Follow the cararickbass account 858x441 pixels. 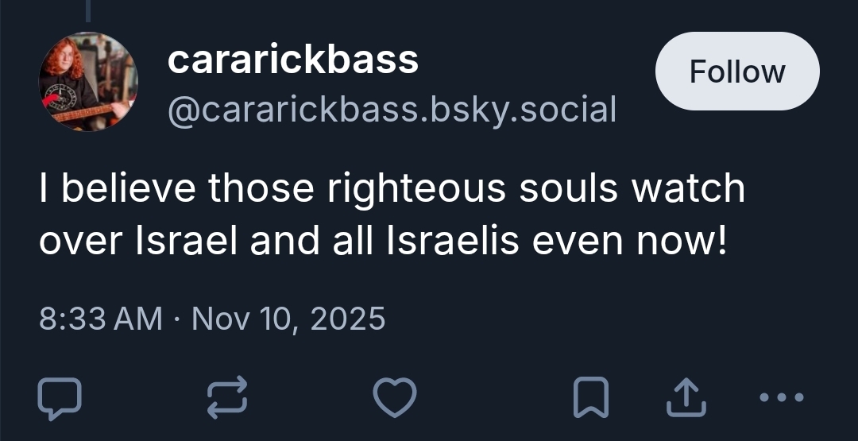[x=736, y=72]
